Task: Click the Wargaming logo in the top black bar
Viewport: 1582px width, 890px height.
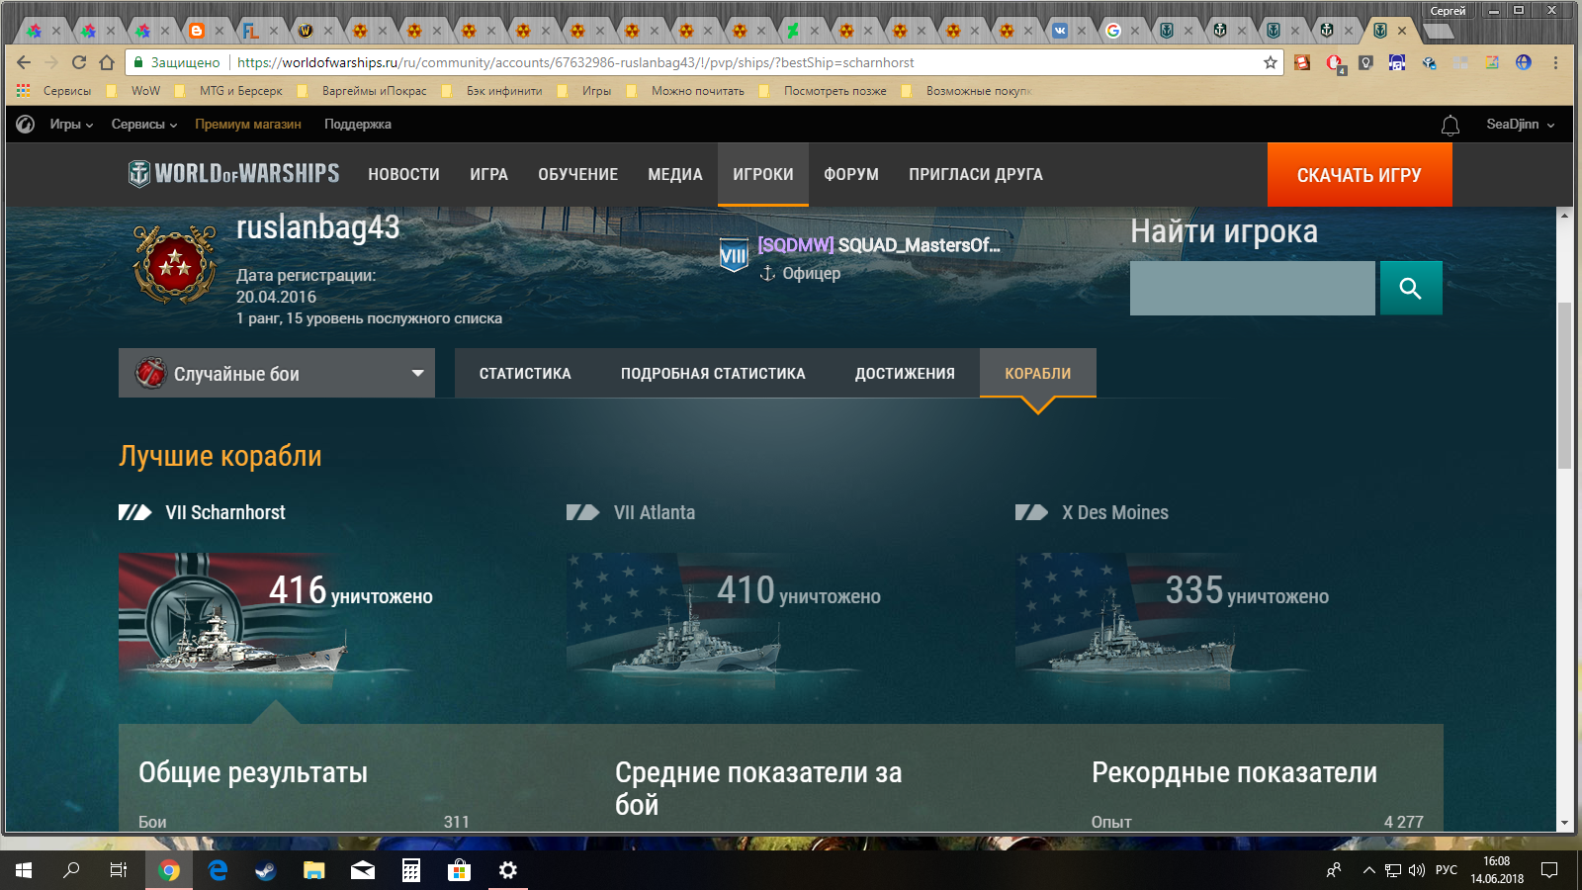Action: [x=26, y=125]
